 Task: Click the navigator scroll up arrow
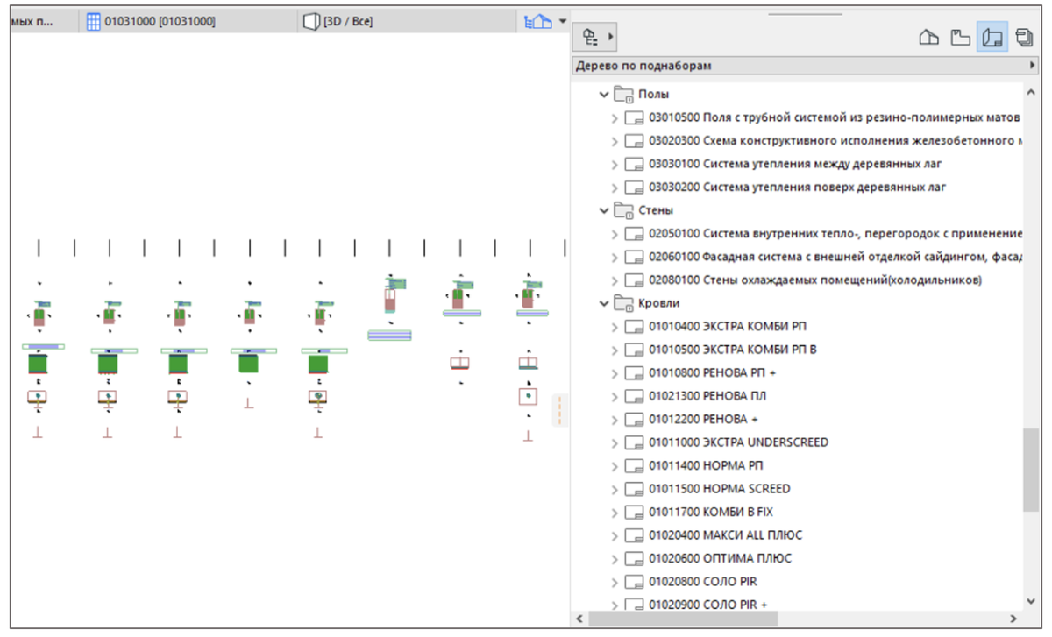click(x=1031, y=91)
